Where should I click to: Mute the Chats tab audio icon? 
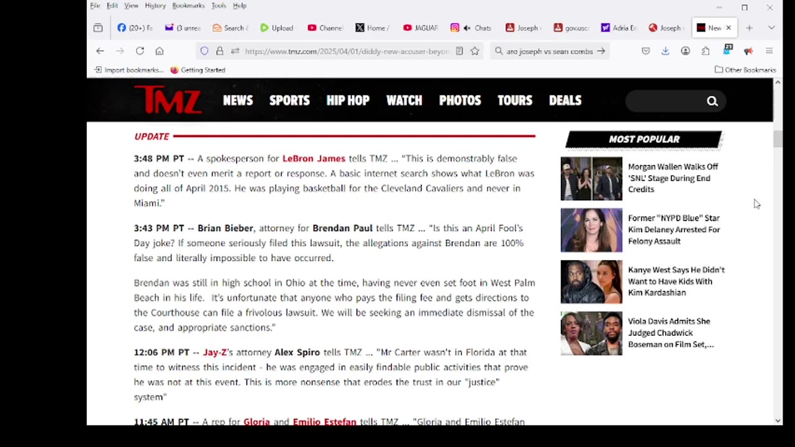(x=466, y=28)
